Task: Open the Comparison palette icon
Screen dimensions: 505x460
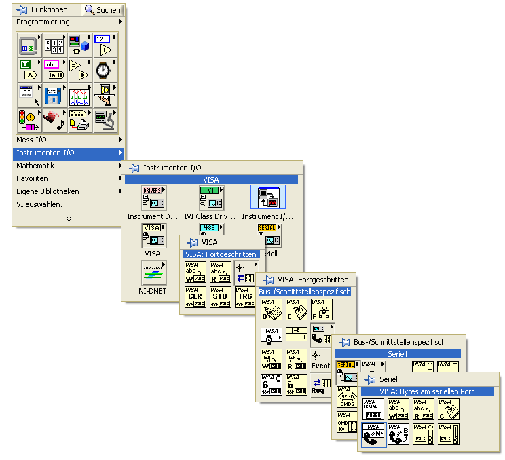Action: (79, 71)
